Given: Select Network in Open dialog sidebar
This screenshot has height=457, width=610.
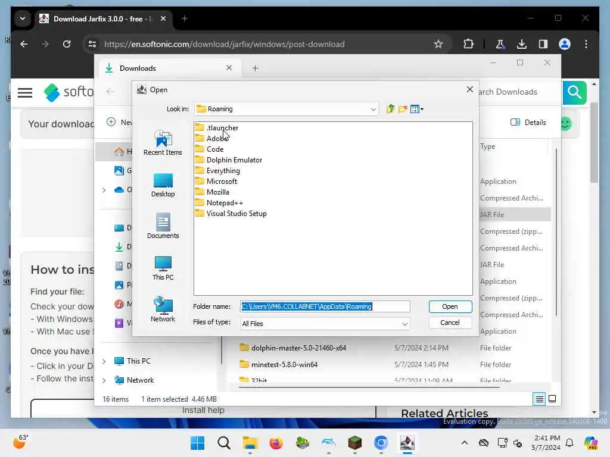Looking at the screenshot, I should (x=163, y=309).
